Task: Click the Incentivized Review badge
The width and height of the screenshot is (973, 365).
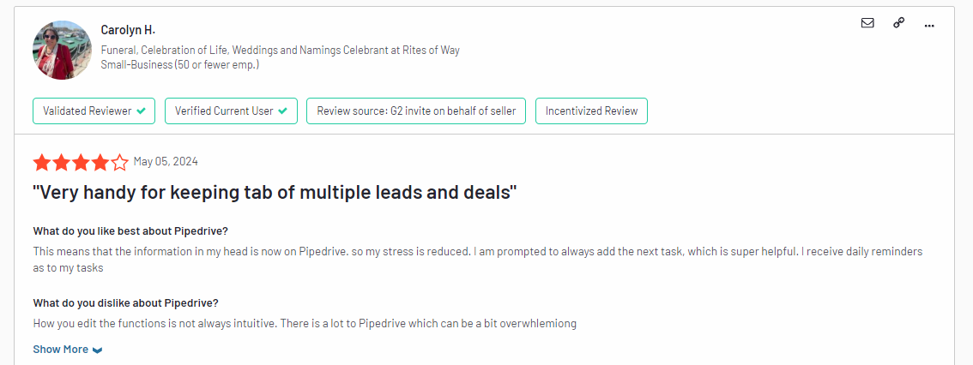Action: (x=591, y=111)
